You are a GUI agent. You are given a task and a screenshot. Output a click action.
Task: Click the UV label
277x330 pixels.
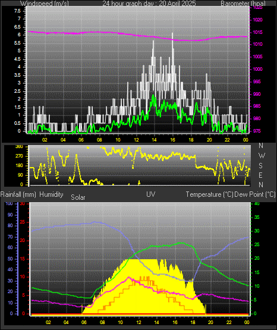[x=151, y=194]
